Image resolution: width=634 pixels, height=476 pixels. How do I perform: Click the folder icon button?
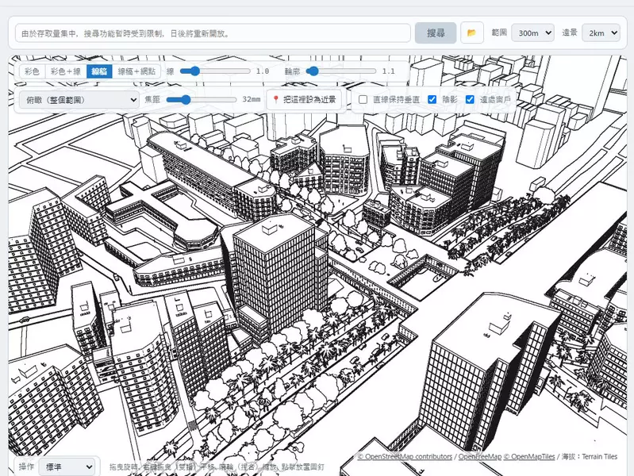click(x=472, y=33)
